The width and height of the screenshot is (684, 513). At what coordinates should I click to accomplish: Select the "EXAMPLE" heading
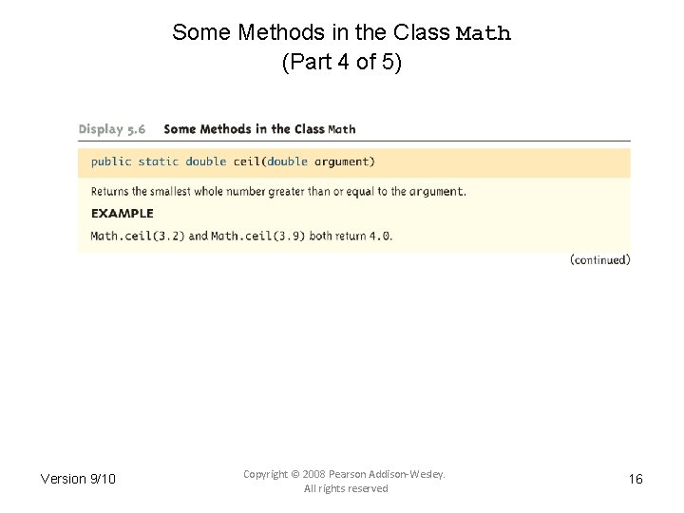click(122, 214)
